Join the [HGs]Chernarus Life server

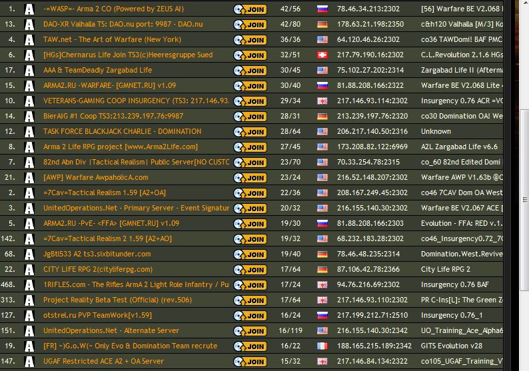tap(250, 55)
